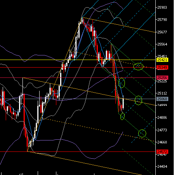Click the 24434 price scale value
Screen dimensions: 174x175
[162, 167]
